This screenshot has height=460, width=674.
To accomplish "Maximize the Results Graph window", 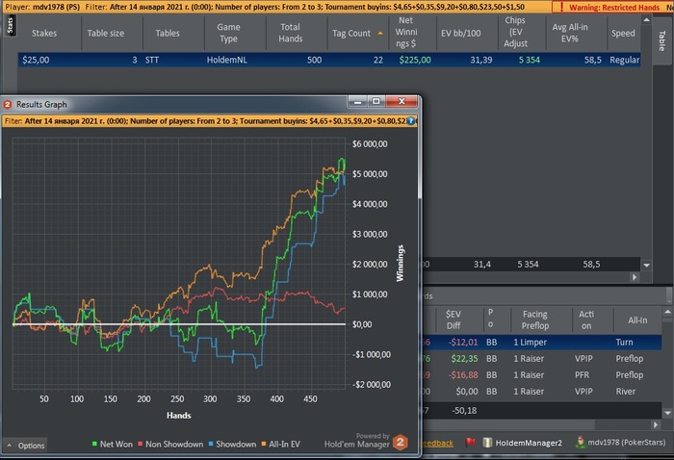I will pyautogui.click(x=376, y=101).
